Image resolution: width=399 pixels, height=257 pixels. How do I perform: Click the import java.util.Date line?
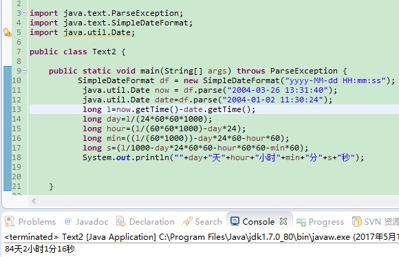[x=82, y=32]
